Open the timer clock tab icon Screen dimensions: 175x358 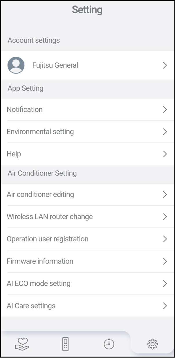point(109,344)
